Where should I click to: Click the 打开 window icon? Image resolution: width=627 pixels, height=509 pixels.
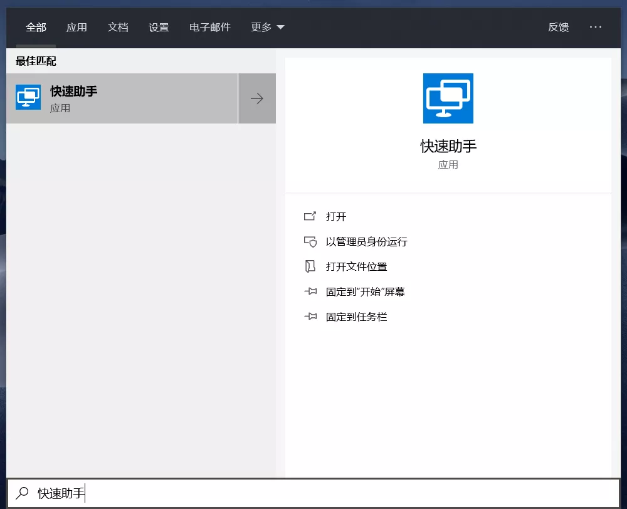[310, 216]
